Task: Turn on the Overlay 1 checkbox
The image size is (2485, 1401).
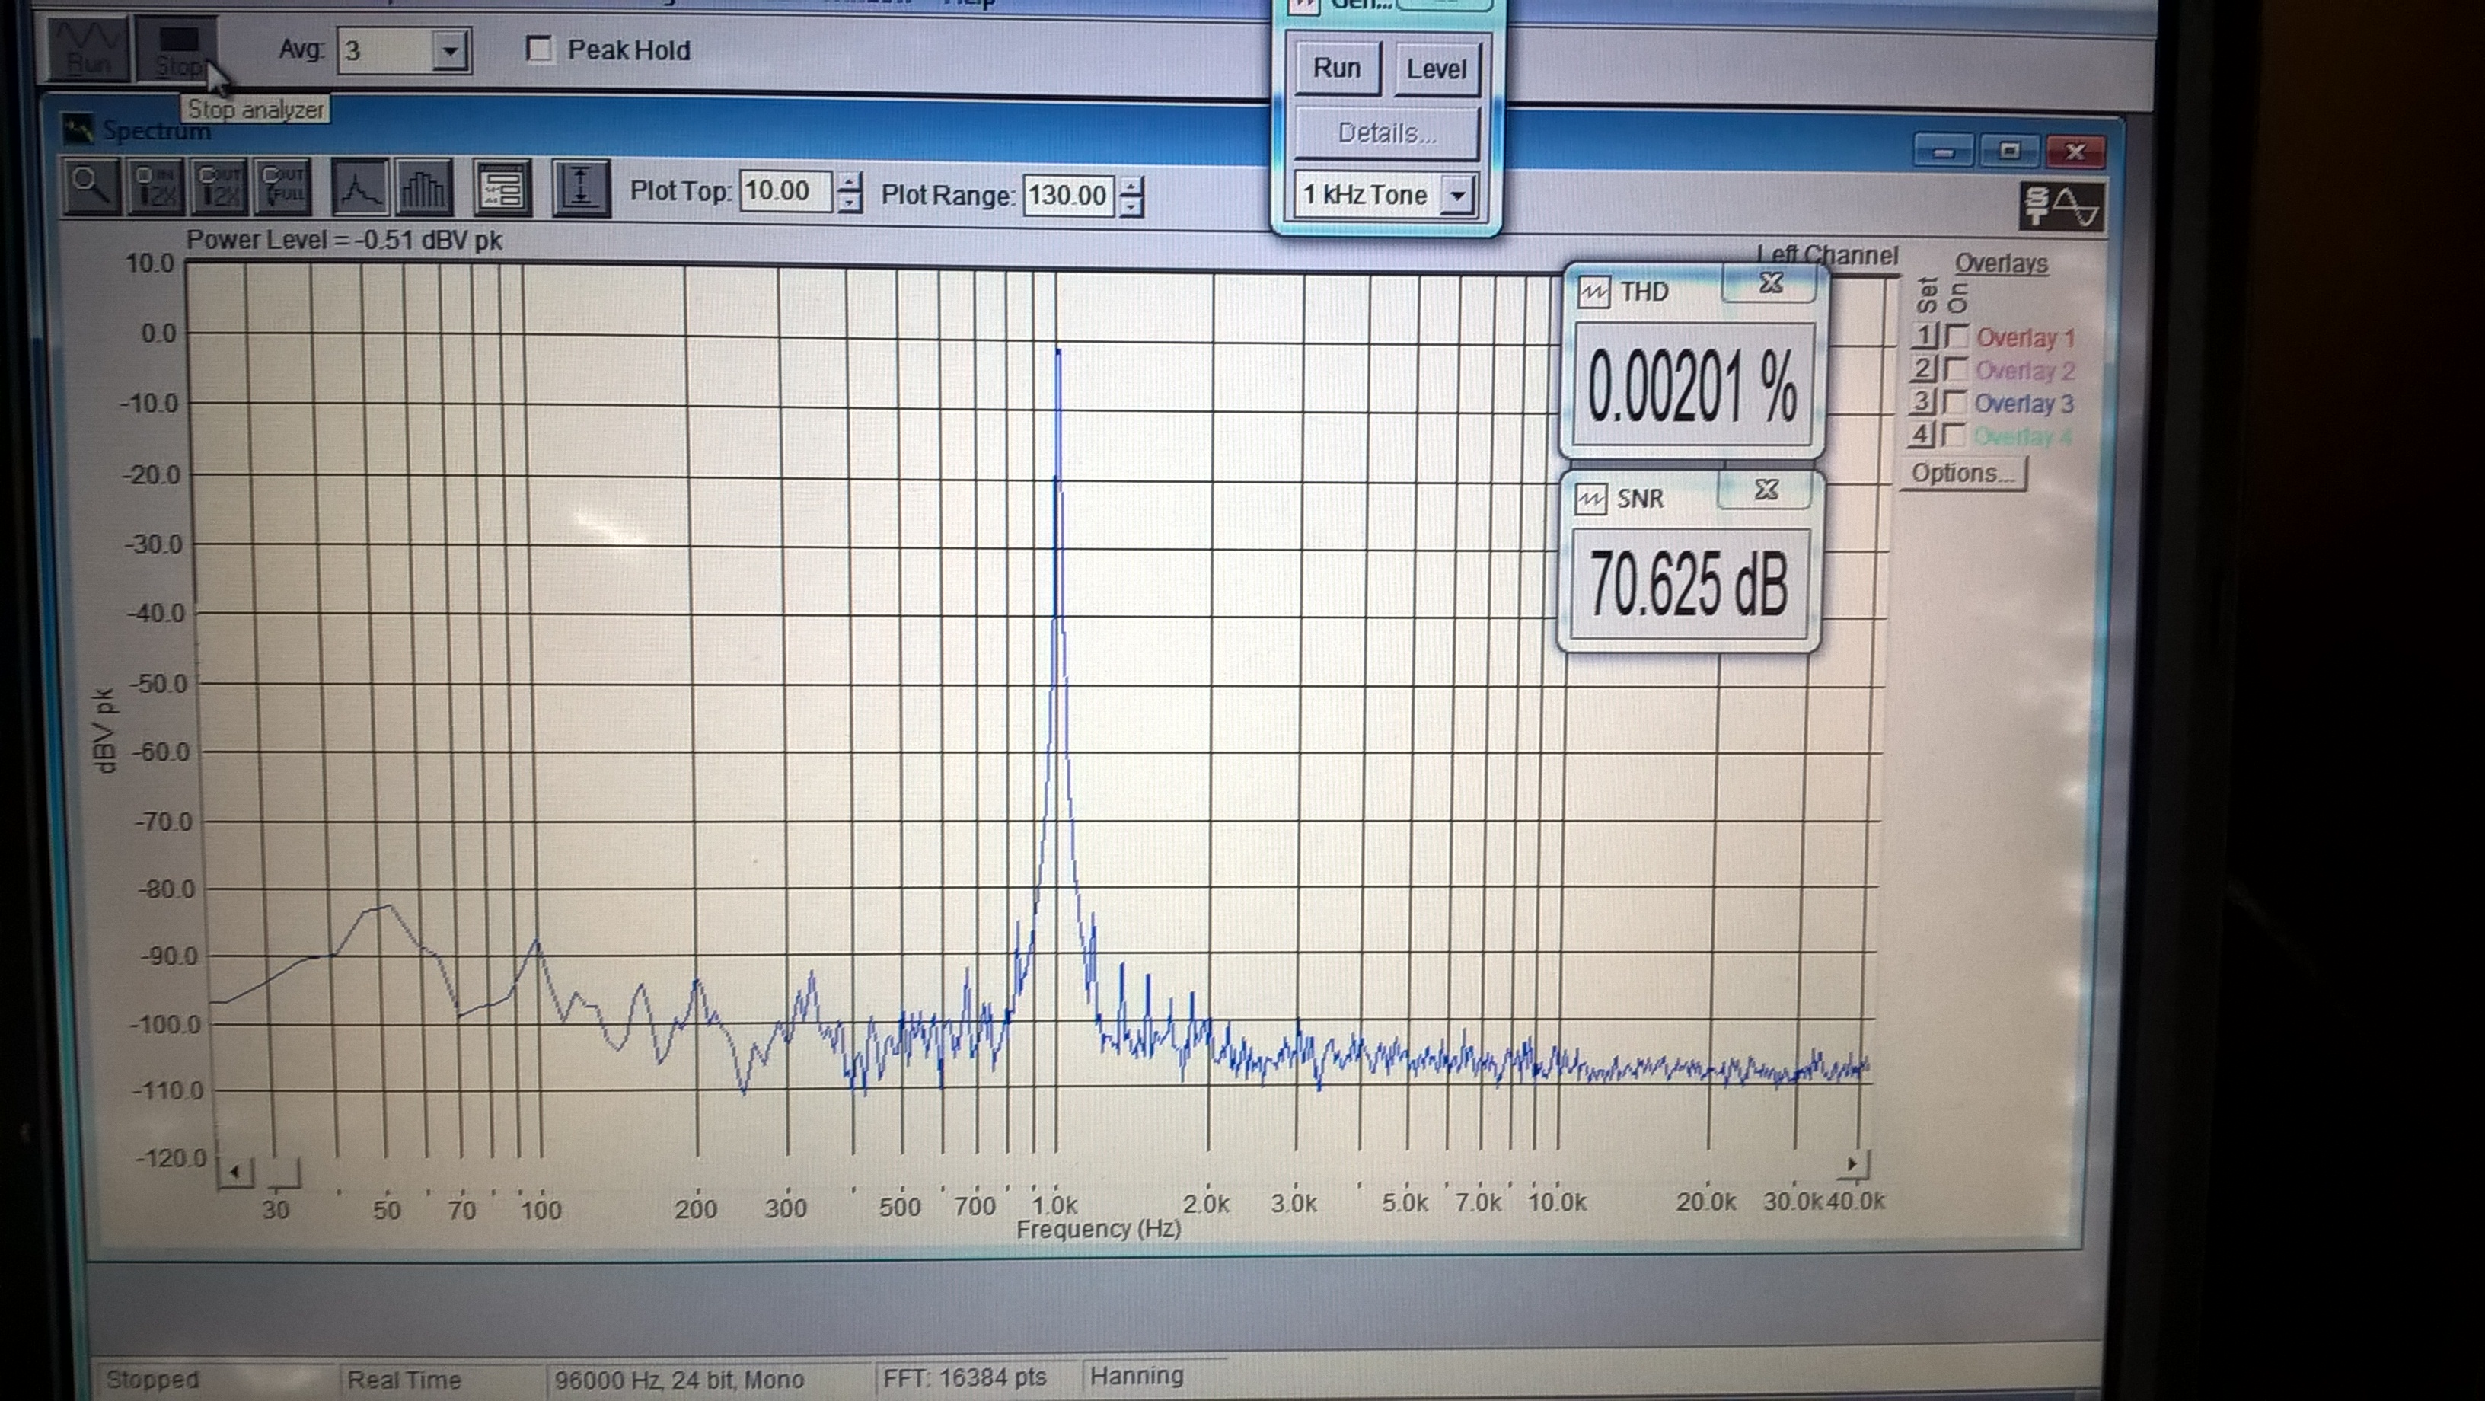Action: tap(1957, 337)
